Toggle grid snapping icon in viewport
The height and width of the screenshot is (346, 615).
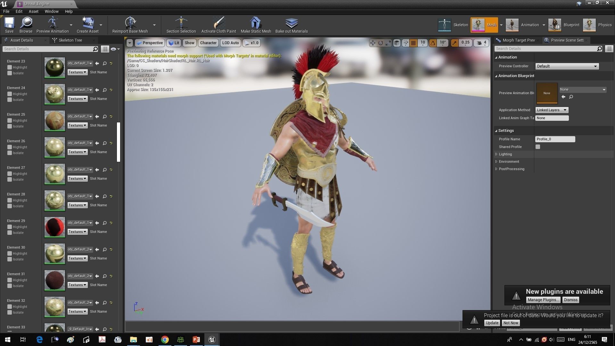coord(414,43)
